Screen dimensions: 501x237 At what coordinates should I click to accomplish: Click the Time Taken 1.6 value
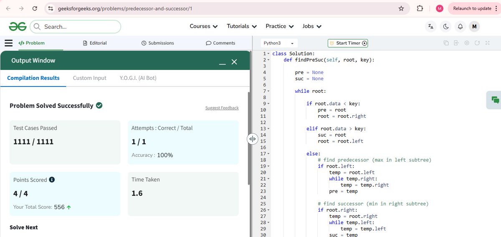(x=137, y=193)
